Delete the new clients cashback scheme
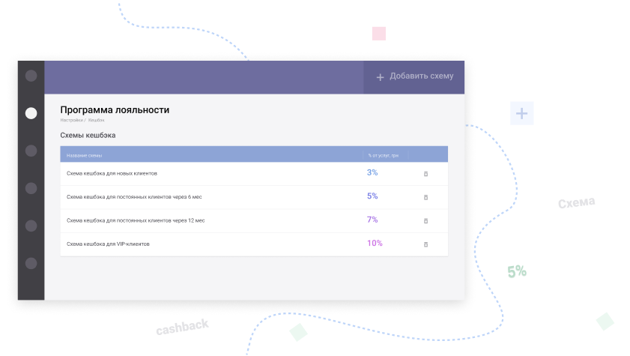Image resolution: width=630 pixels, height=356 pixels. (x=425, y=174)
